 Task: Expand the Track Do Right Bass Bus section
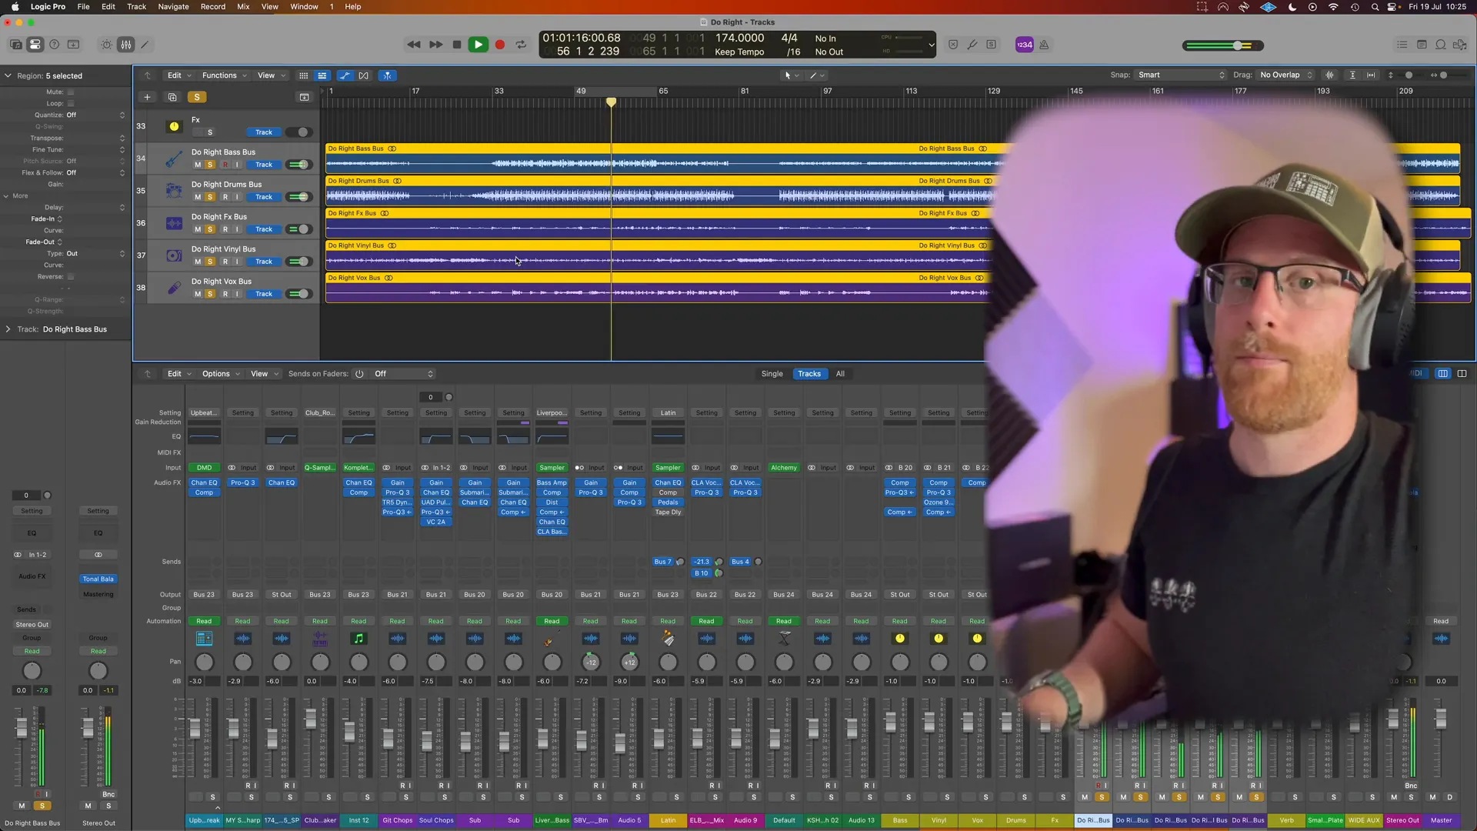[8, 329]
